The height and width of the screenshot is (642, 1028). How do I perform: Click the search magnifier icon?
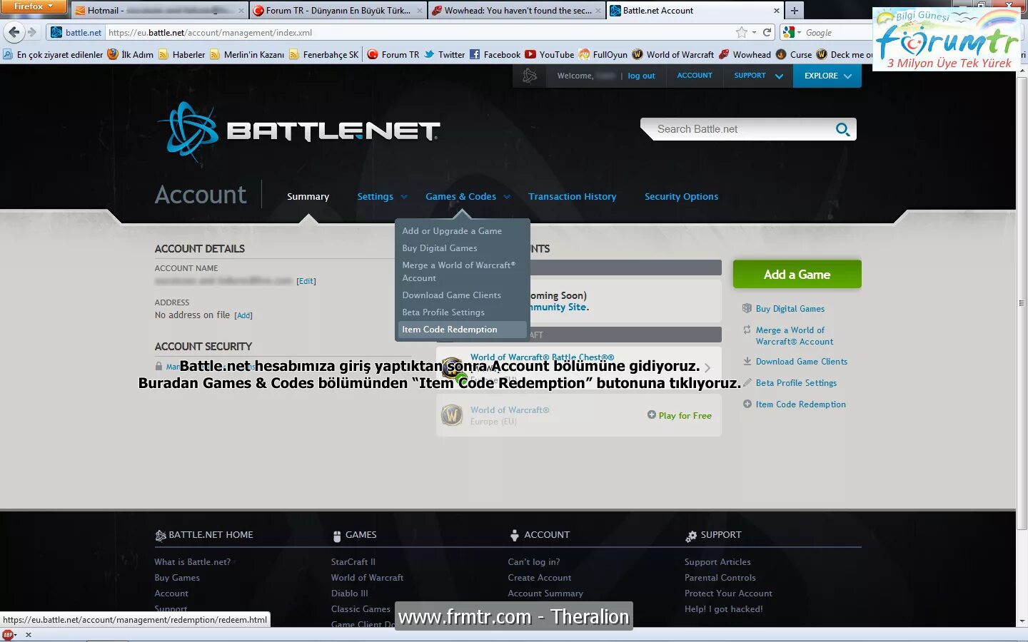(x=842, y=129)
